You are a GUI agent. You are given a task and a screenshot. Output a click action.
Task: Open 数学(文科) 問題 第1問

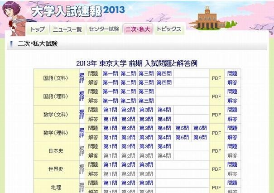tap(110, 110)
